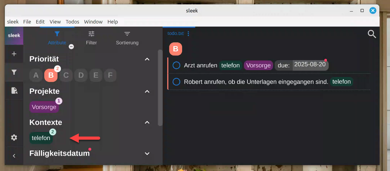Close the sleek window
The height and width of the screenshot is (171, 390).
[373, 11]
